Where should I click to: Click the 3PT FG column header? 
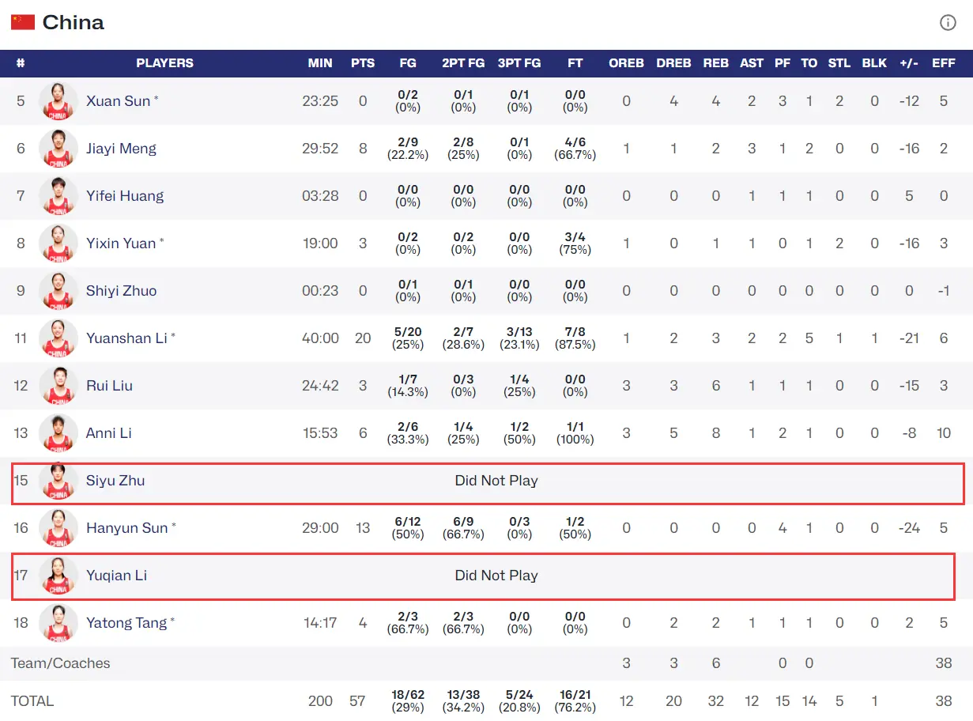[519, 63]
